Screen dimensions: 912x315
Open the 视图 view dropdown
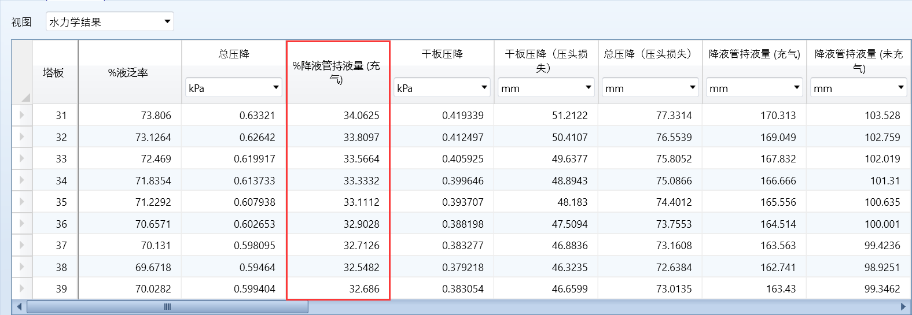(110, 22)
